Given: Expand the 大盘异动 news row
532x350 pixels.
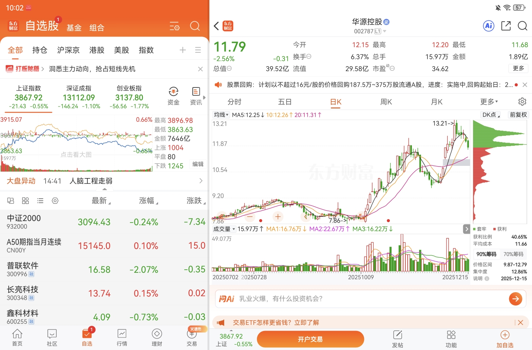Looking at the screenshot, I should click(x=104, y=181).
